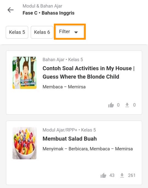Viewport: 148px width, 188px height.
Task: Click the Membaca – Memirsa tag on first card
Action: 64,87
